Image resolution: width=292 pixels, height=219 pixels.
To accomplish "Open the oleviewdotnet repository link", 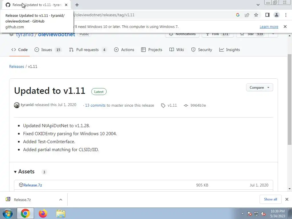I will [x=56, y=35].
